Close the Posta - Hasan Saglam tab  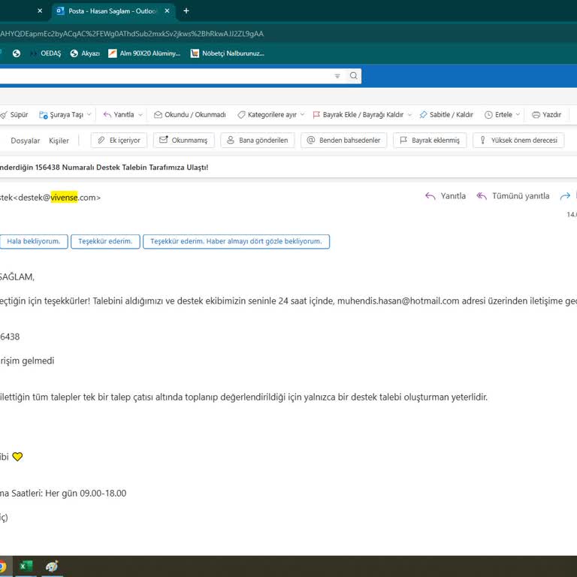167,11
